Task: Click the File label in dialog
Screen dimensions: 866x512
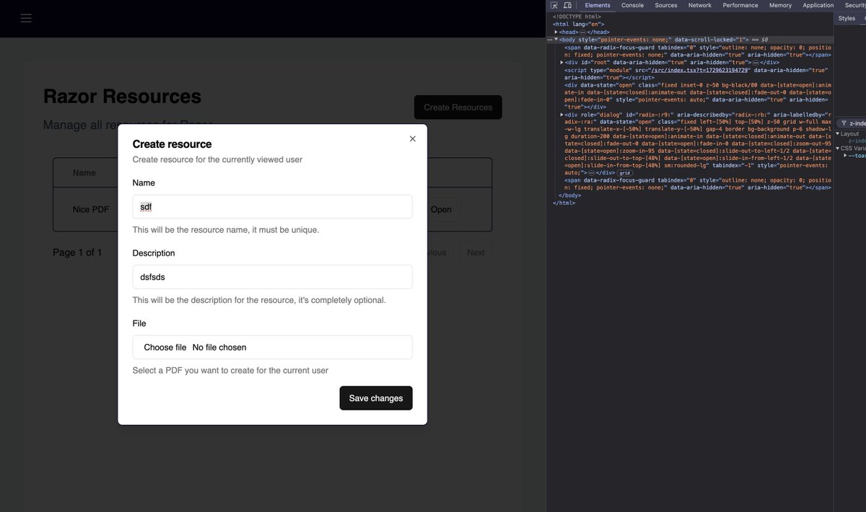Action: click(x=139, y=323)
